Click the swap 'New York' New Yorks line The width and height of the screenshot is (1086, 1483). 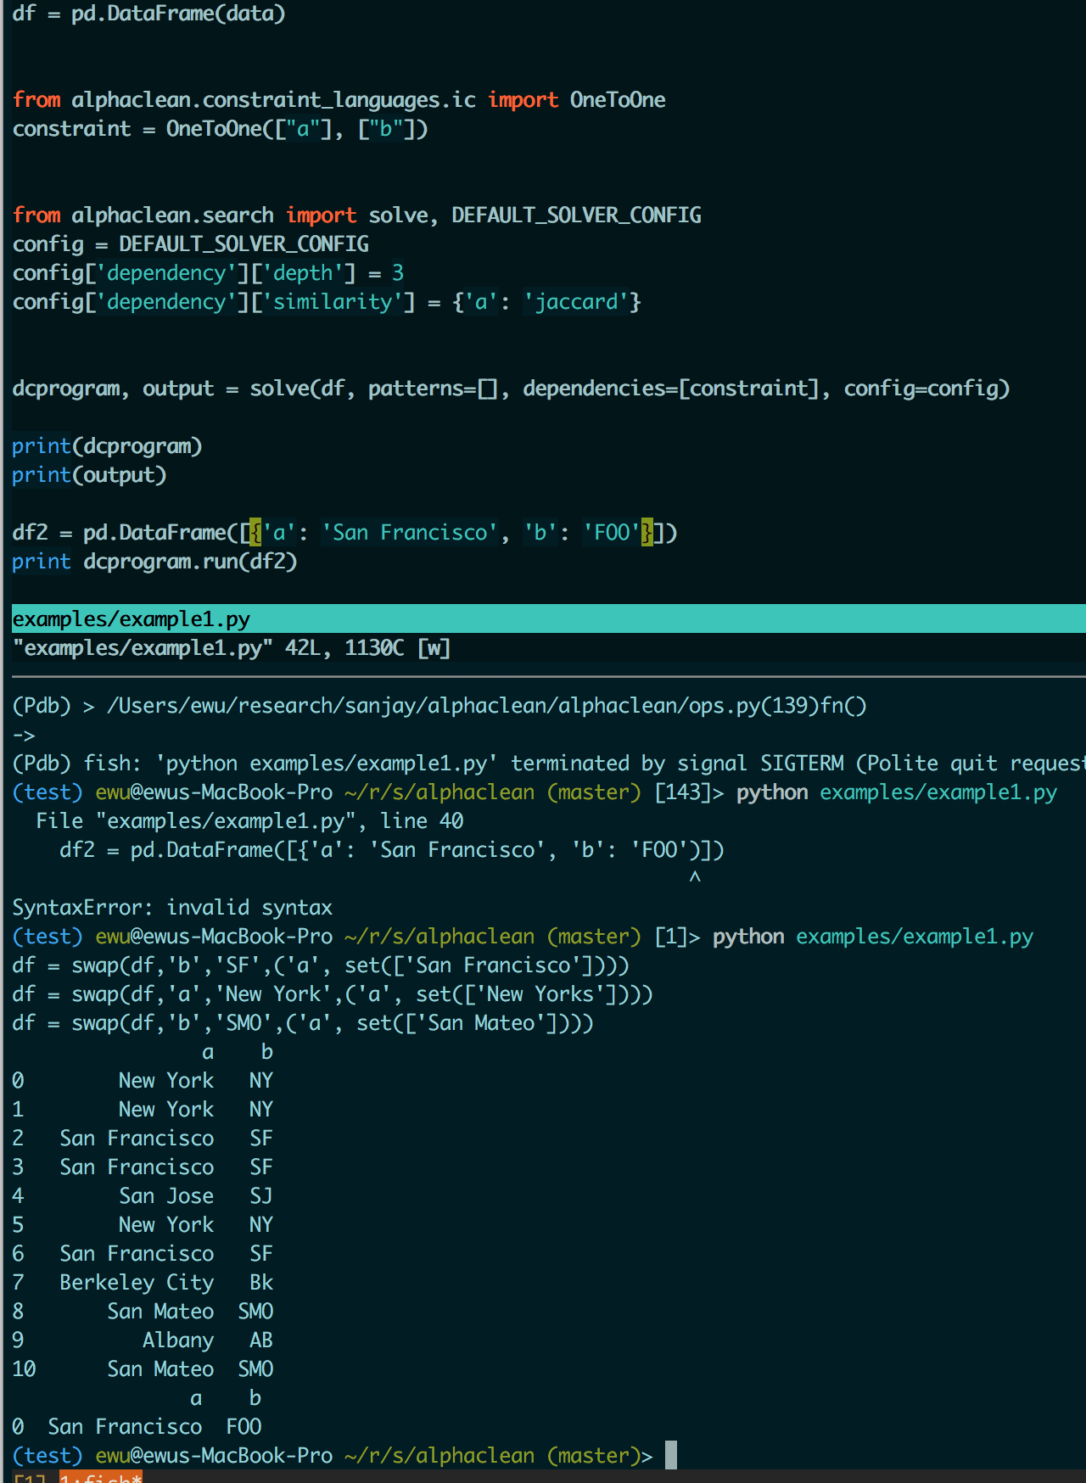coord(333,994)
